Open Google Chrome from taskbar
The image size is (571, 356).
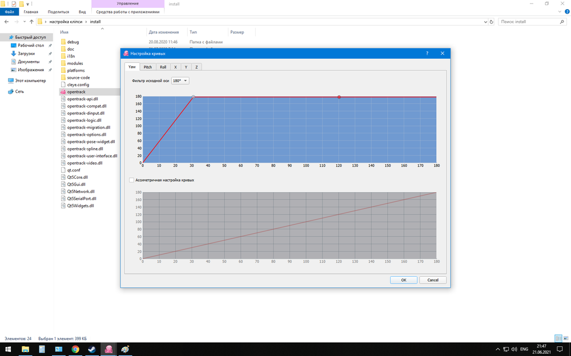point(75,349)
